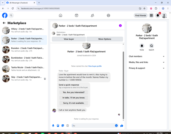Toggle the purple conversation info icon
Image resolution: width=171 pixels, height=134 pixels.
(x=120, y=26)
